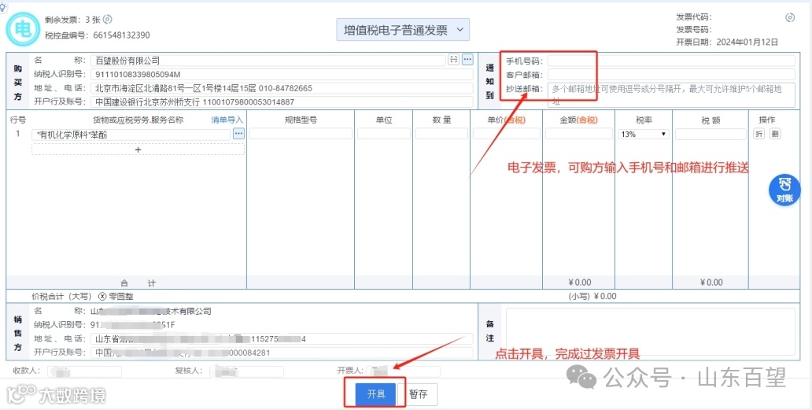This screenshot has width=812, height=410.
Task: Click the (小写) ¥0.00 total
Action: (592, 297)
